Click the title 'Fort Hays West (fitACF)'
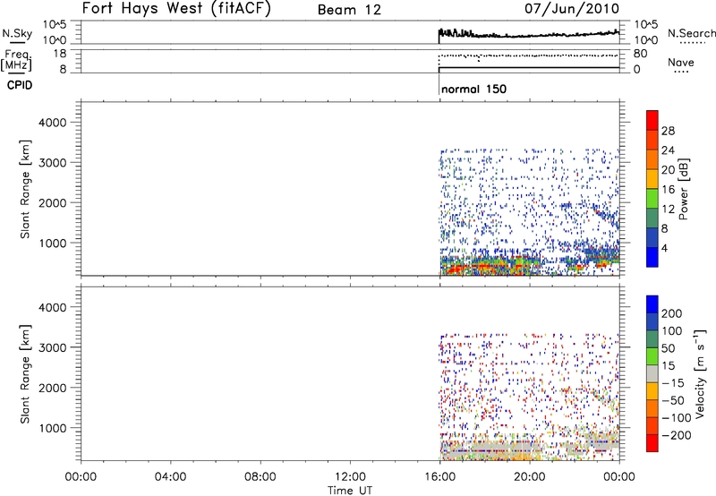This screenshot has height=496, width=716. click(x=176, y=8)
